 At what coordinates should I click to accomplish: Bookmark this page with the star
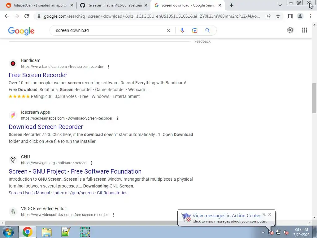pyautogui.click(x=278, y=16)
